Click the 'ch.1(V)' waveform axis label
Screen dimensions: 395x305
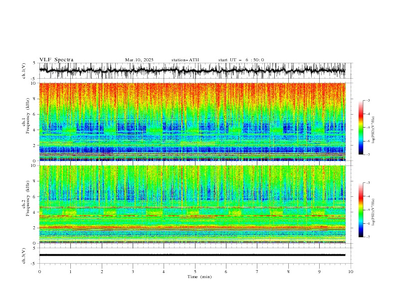tap(24, 71)
